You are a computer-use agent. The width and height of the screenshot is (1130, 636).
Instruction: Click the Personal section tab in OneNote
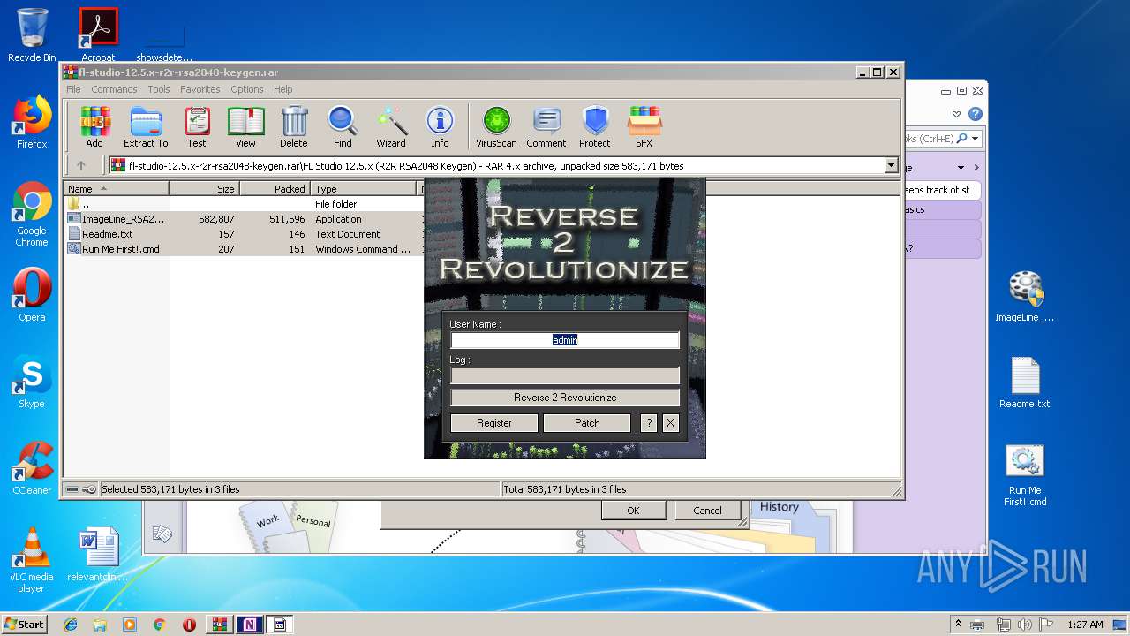pos(313,521)
